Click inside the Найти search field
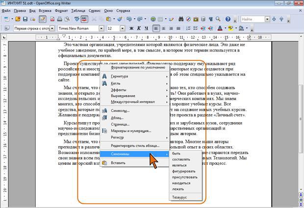The height and width of the screenshot is (208, 304). pos(253,19)
